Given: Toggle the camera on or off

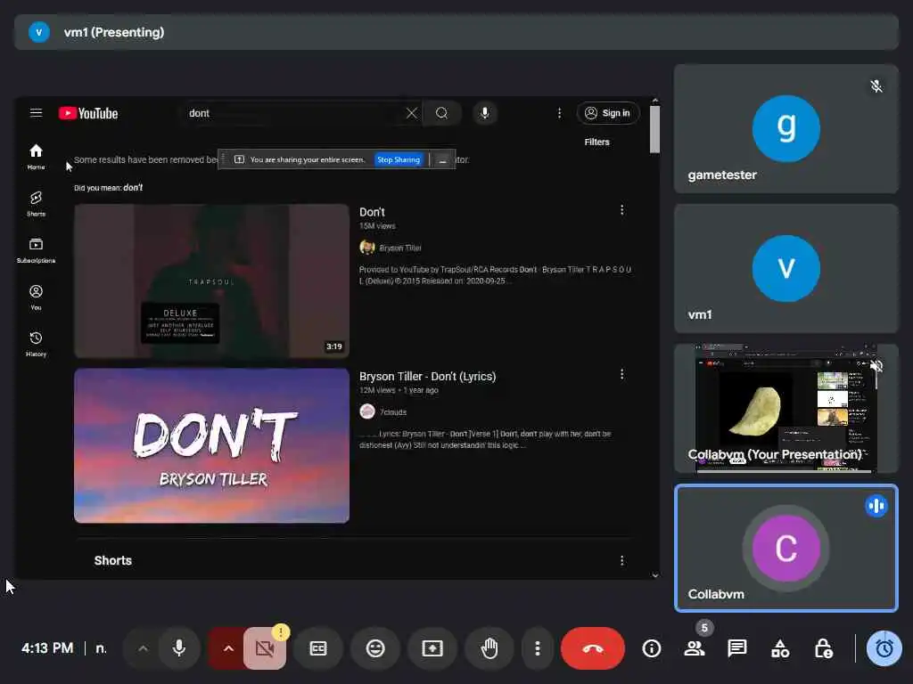Looking at the screenshot, I should 265,648.
